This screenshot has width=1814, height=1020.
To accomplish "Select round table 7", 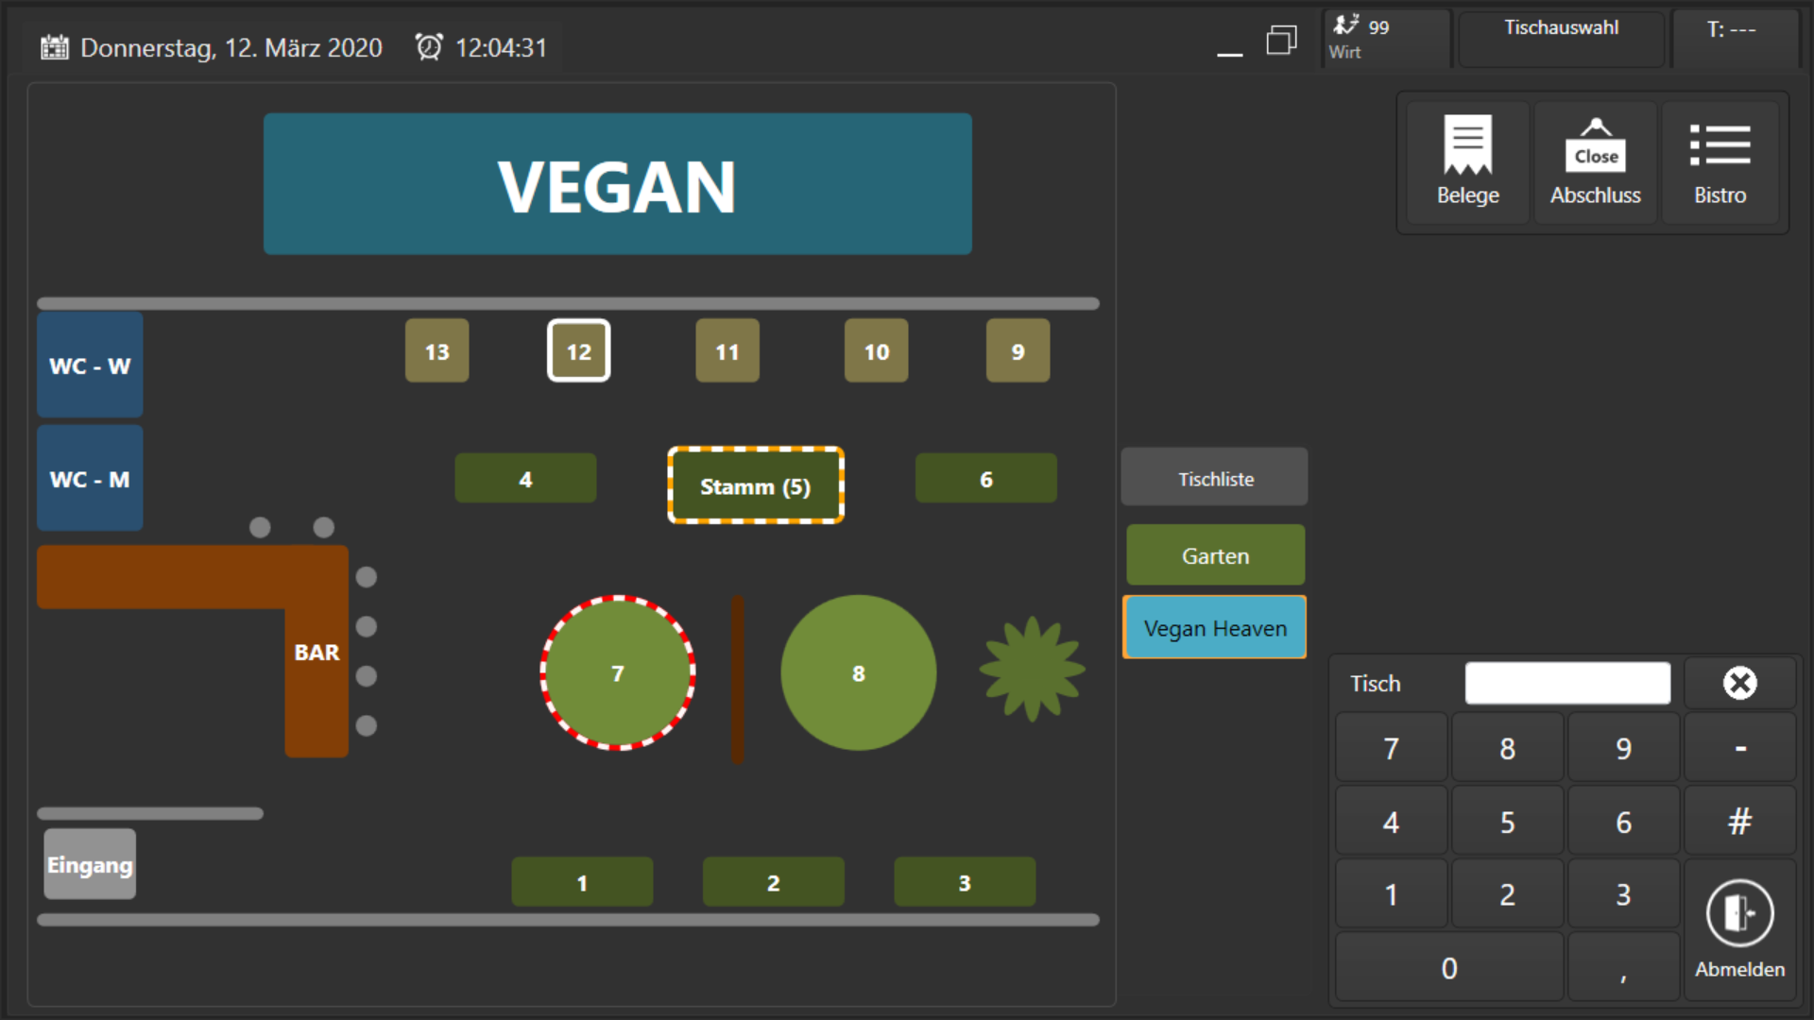I will click(618, 673).
